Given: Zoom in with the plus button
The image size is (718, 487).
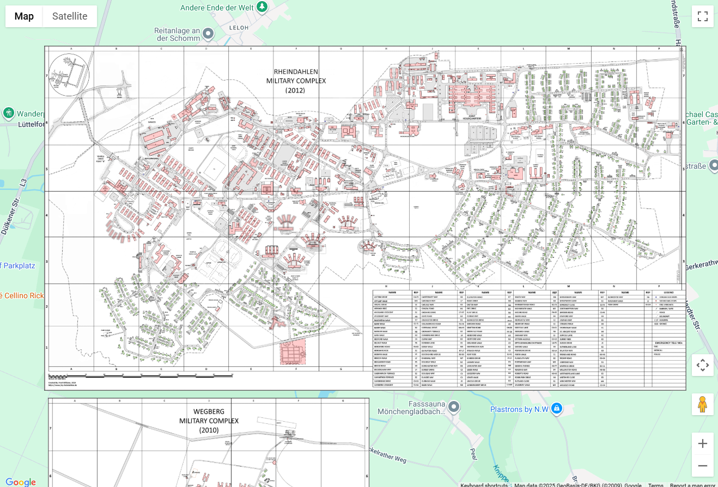Looking at the screenshot, I should click(x=702, y=443).
